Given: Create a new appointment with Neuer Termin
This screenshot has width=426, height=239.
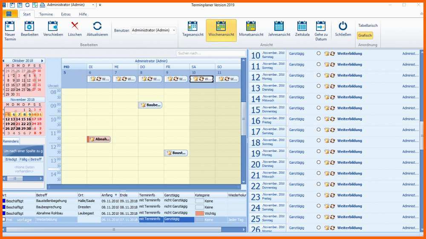Looking at the screenshot, I should (x=10, y=30).
